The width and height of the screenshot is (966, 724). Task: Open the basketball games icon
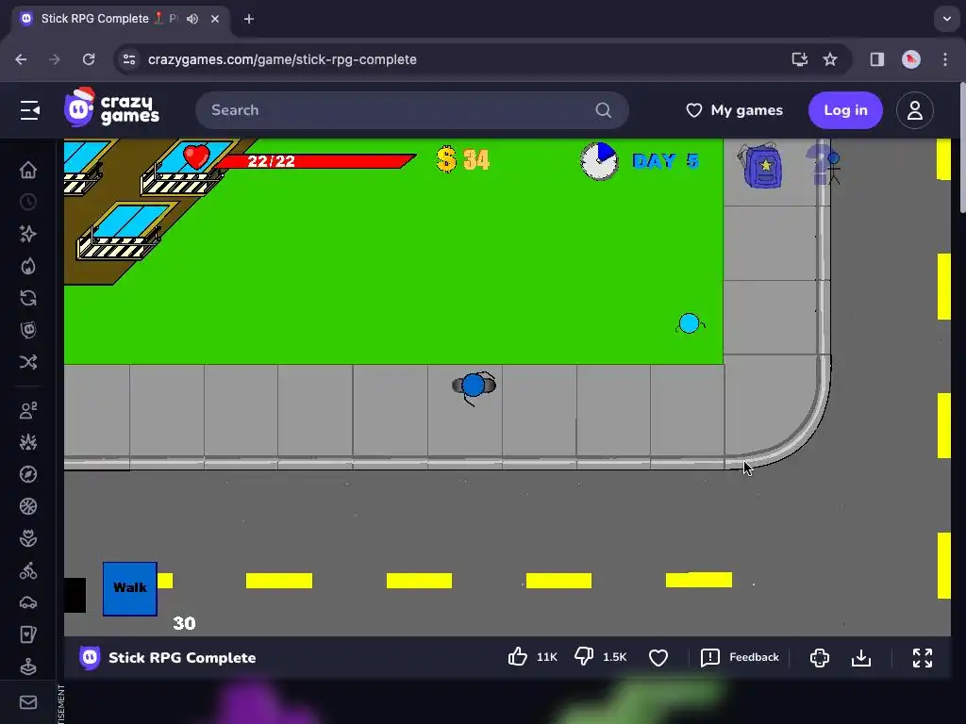pos(28,506)
